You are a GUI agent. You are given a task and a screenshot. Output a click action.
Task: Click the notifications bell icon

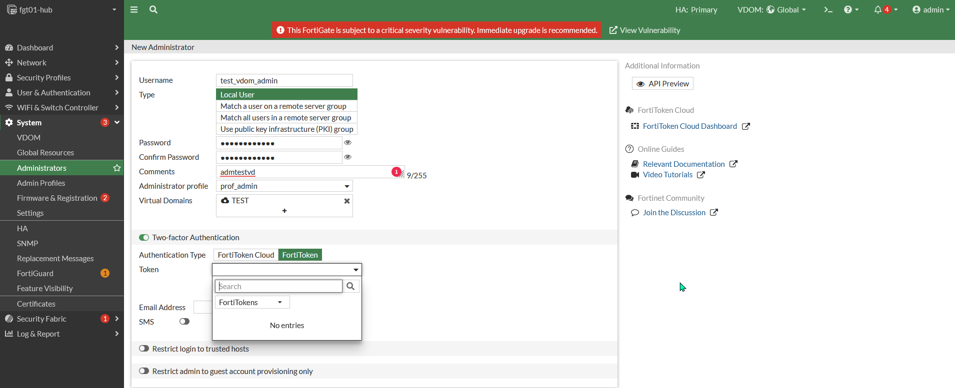tap(877, 9)
